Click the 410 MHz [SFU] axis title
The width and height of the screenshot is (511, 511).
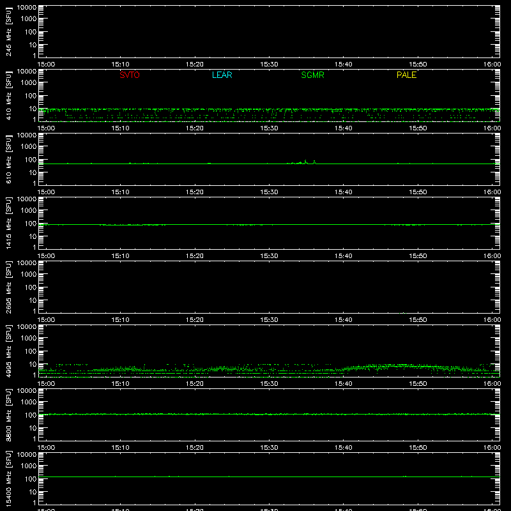point(9,96)
